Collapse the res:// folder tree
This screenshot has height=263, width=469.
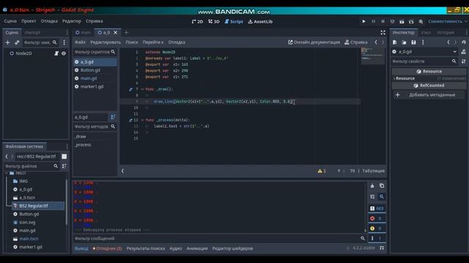(7, 173)
